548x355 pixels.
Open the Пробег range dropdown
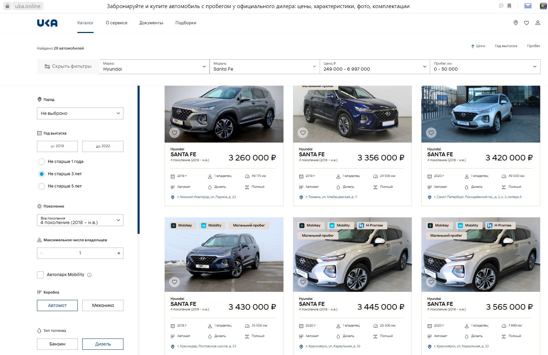(x=485, y=66)
